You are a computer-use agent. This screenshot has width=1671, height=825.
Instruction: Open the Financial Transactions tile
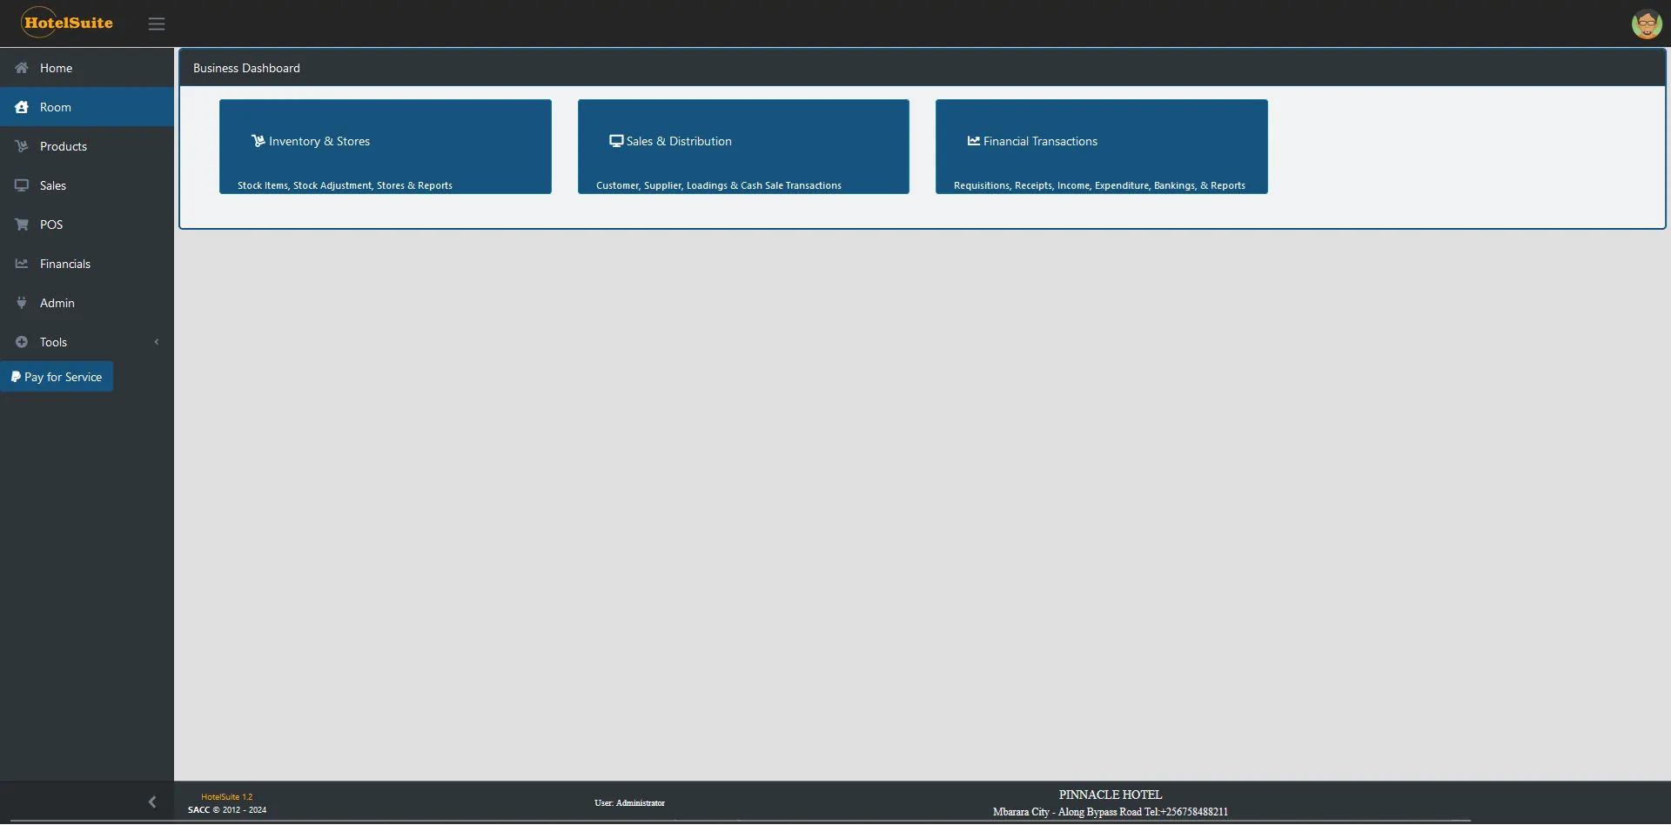click(x=1101, y=146)
